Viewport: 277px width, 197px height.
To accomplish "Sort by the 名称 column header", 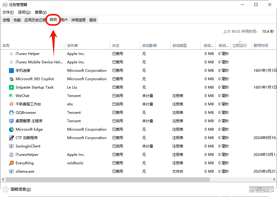I will 33,46.
